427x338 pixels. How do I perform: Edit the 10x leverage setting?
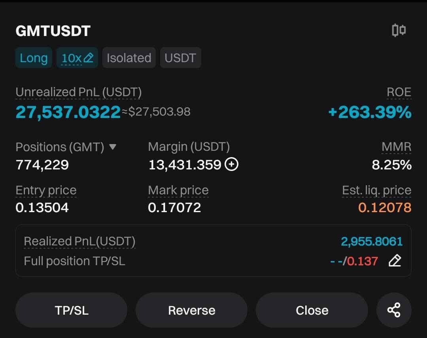[x=77, y=58]
